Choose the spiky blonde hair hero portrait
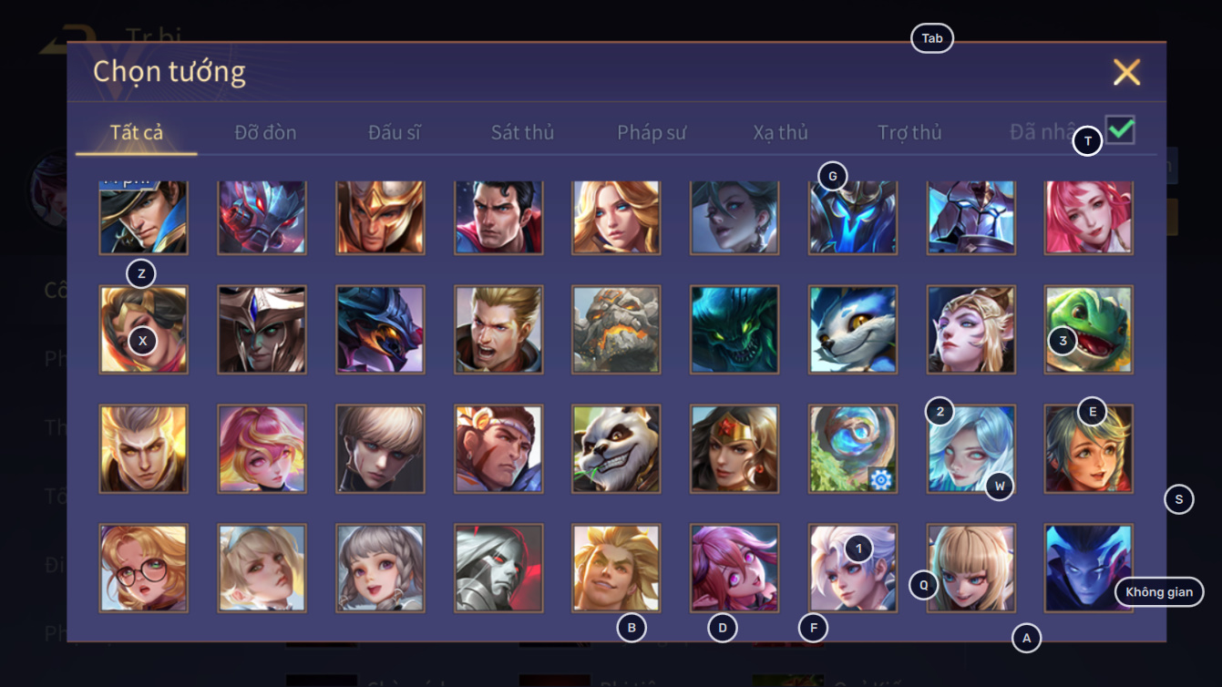 pyautogui.click(x=617, y=568)
